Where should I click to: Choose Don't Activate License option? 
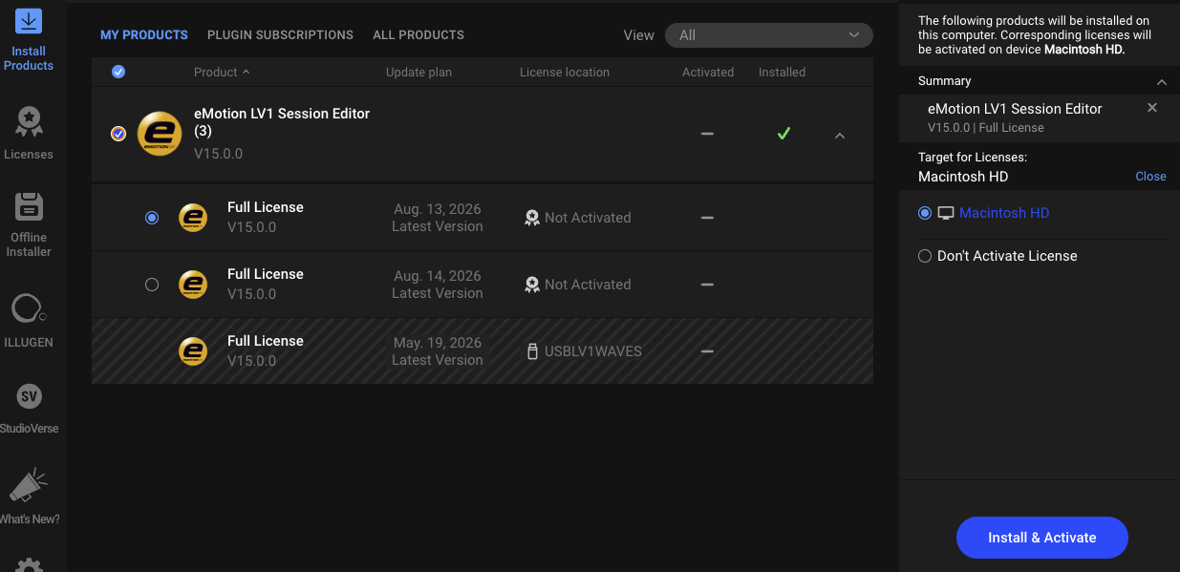point(925,256)
